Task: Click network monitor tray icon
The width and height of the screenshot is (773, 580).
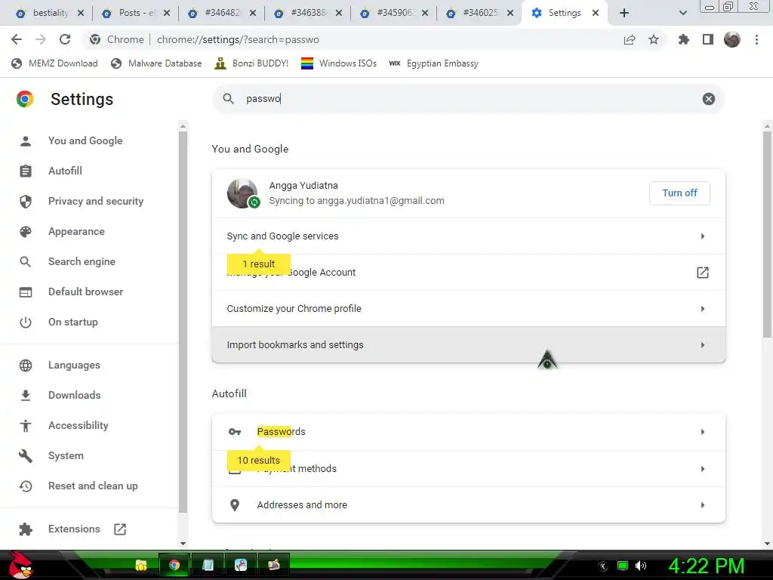Action: pos(623,566)
